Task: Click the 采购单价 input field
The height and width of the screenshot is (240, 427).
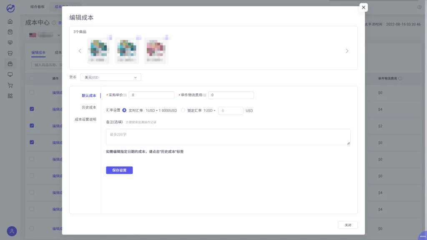Action: (151, 95)
